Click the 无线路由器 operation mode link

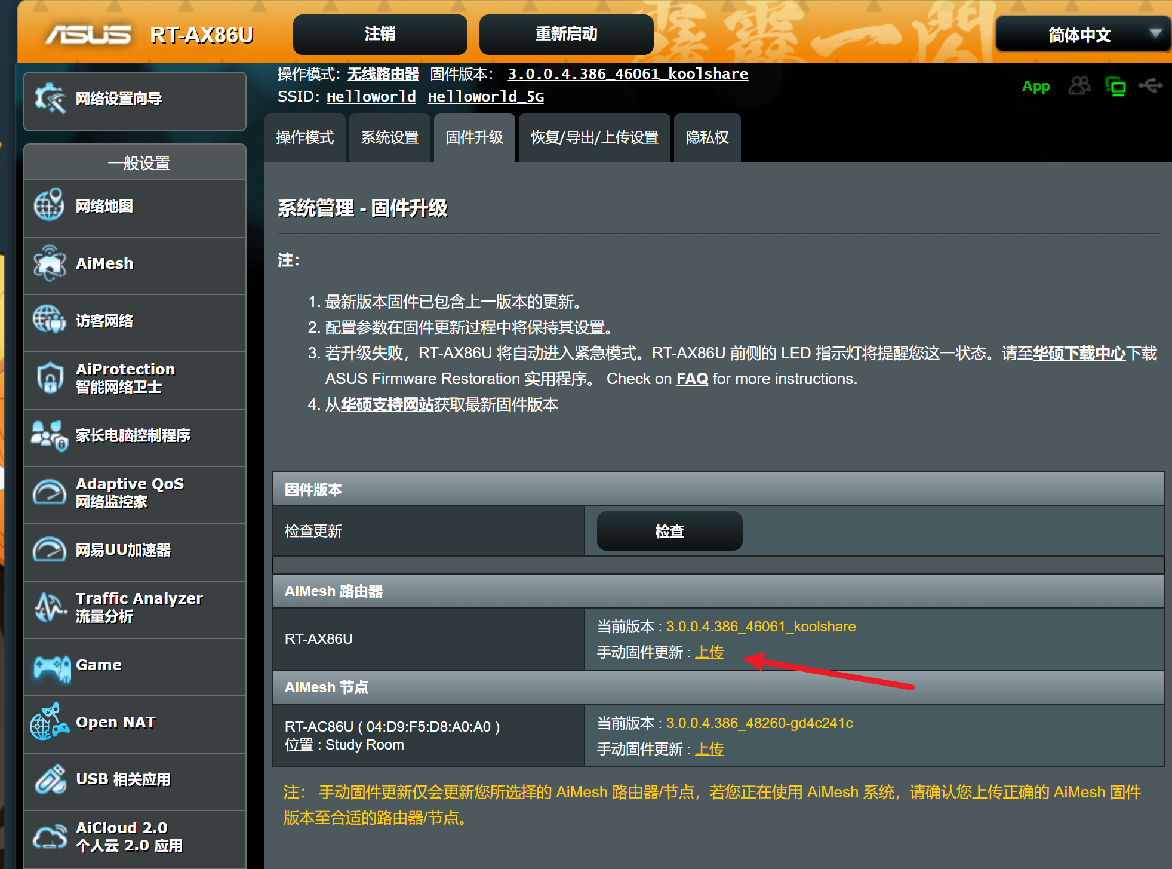(383, 74)
